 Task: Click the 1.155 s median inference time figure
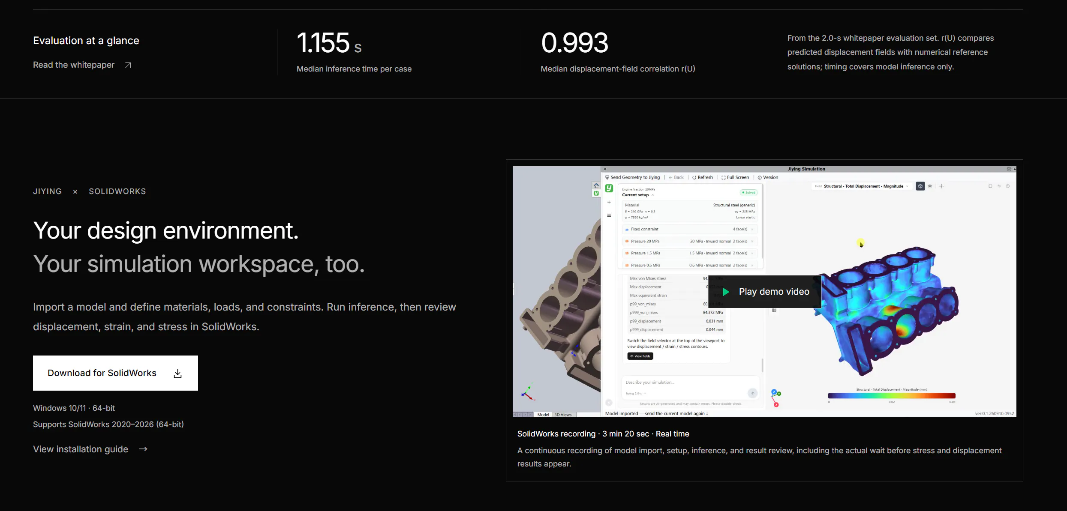click(329, 43)
